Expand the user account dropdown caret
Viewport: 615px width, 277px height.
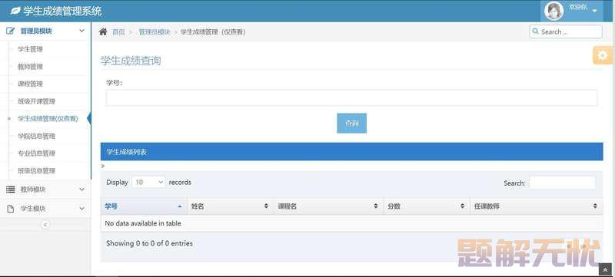(x=594, y=11)
